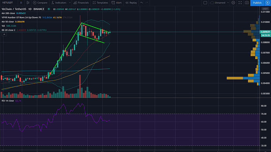Toggle Replay mode
Screen dimensions: 271x152
[x=131, y=3]
